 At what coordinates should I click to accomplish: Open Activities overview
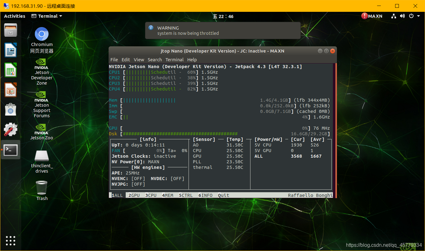[x=15, y=16]
